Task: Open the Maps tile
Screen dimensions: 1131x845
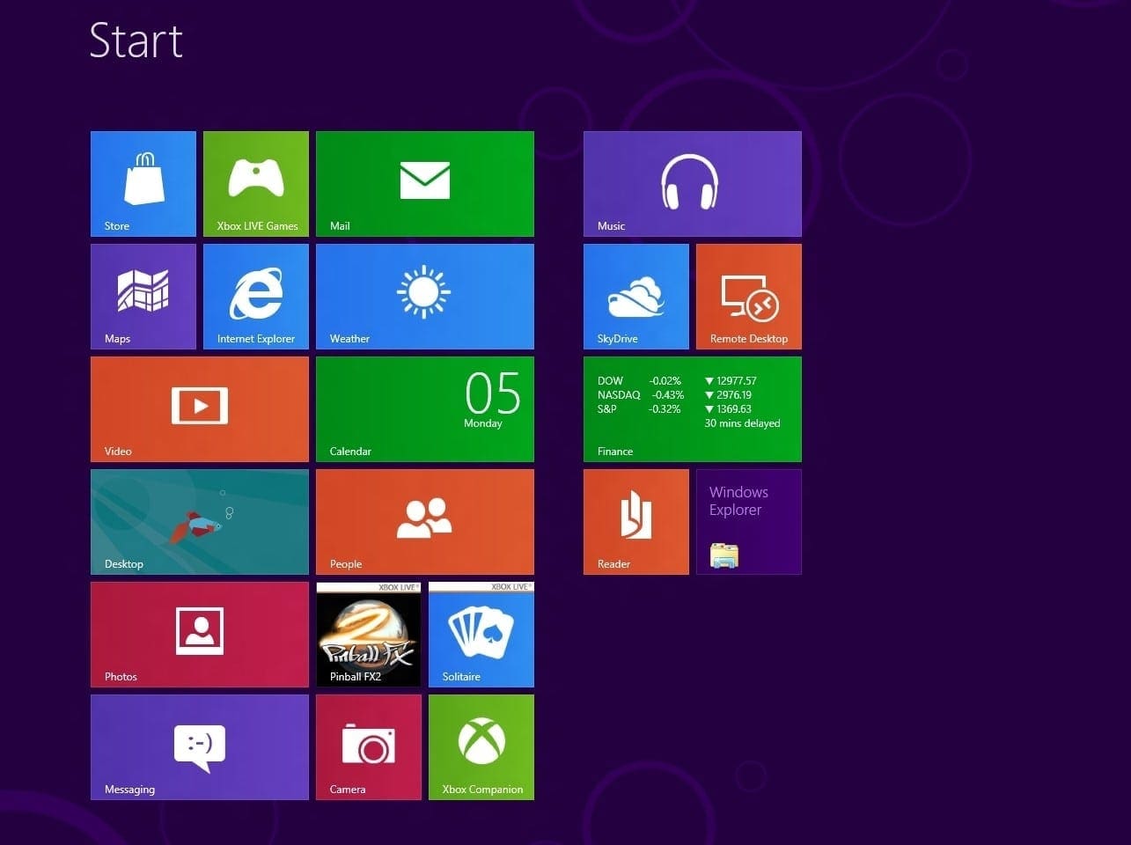Action: click(x=143, y=296)
